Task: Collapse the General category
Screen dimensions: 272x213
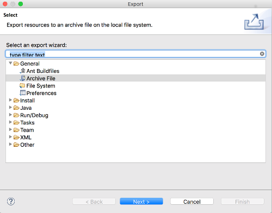Action: pyautogui.click(x=10, y=63)
